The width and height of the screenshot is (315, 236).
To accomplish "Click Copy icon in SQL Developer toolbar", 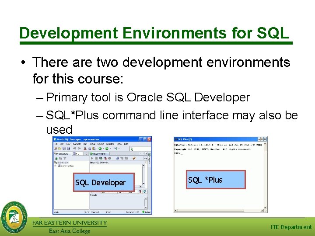I will pyautogui.click(x=90, y=149).
